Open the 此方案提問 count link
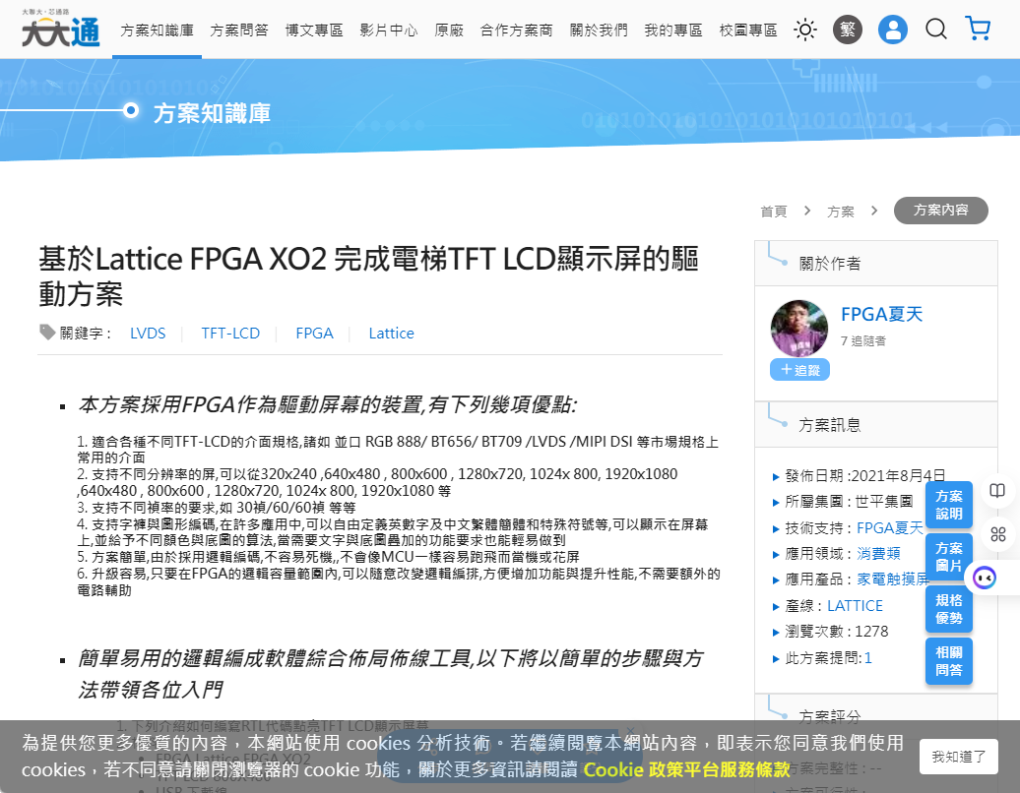Image resolution: width=1020 pixels, height=793 pixels. tap(867, 658)
